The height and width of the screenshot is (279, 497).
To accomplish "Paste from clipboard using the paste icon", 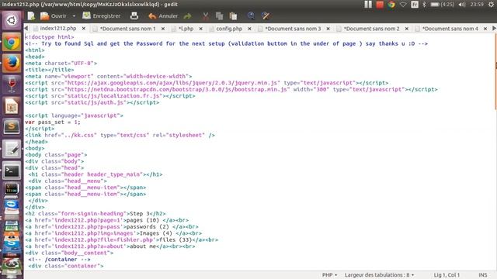I will coord(233,15).
